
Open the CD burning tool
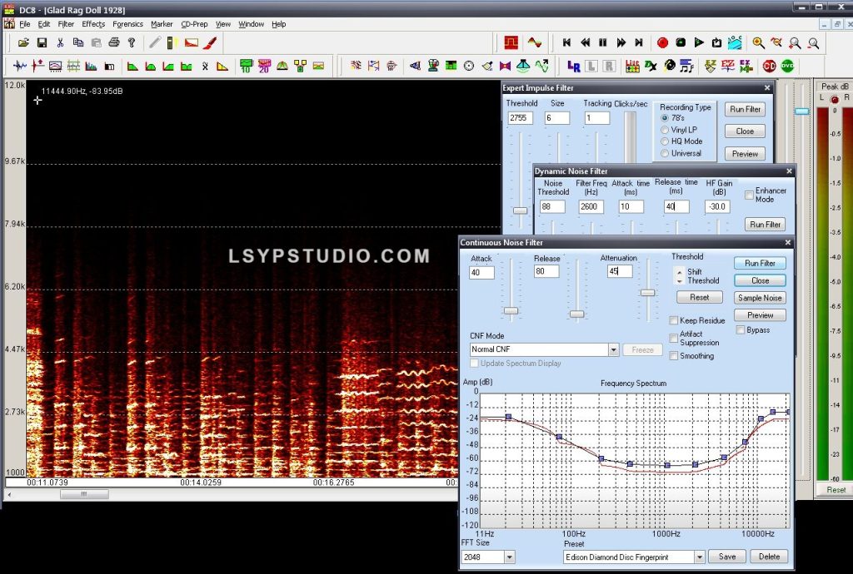[770, 66]
